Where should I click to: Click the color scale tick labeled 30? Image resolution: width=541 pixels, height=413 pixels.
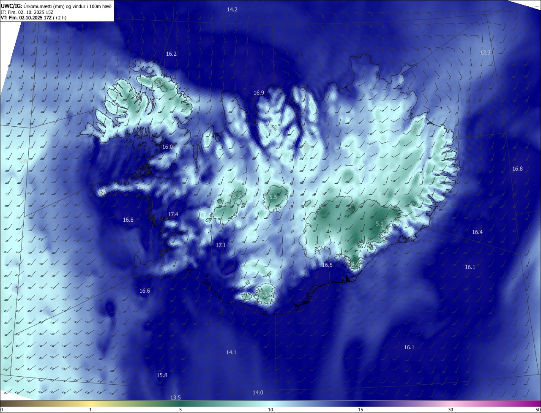[x=451, y=410]
